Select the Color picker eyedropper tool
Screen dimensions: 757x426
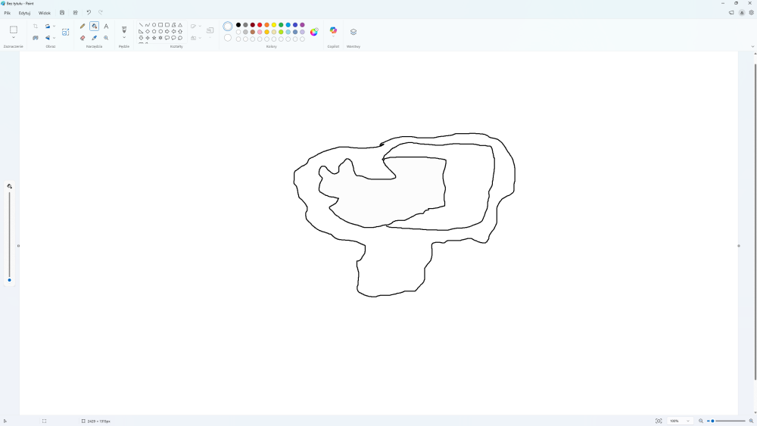(x=94, y=38)
